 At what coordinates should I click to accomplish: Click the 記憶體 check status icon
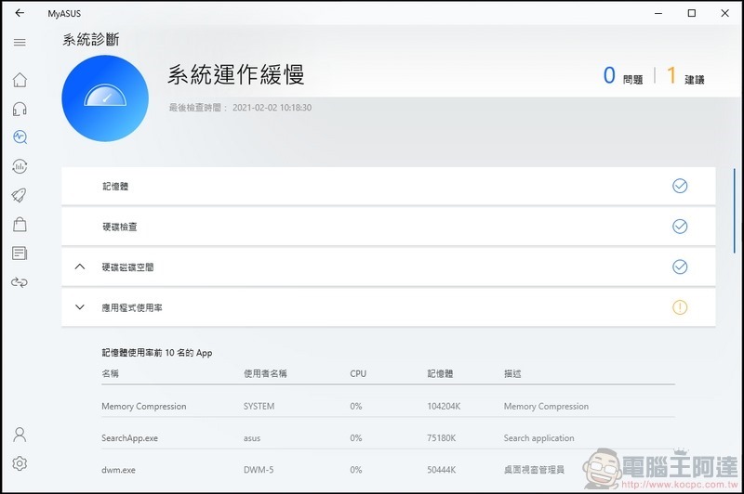[680, 186]
